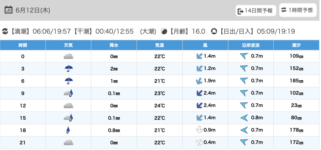This screenshot has height=150, width=321.
Task: Click the tide wave icon near 満潮
Action: (5, 31)
